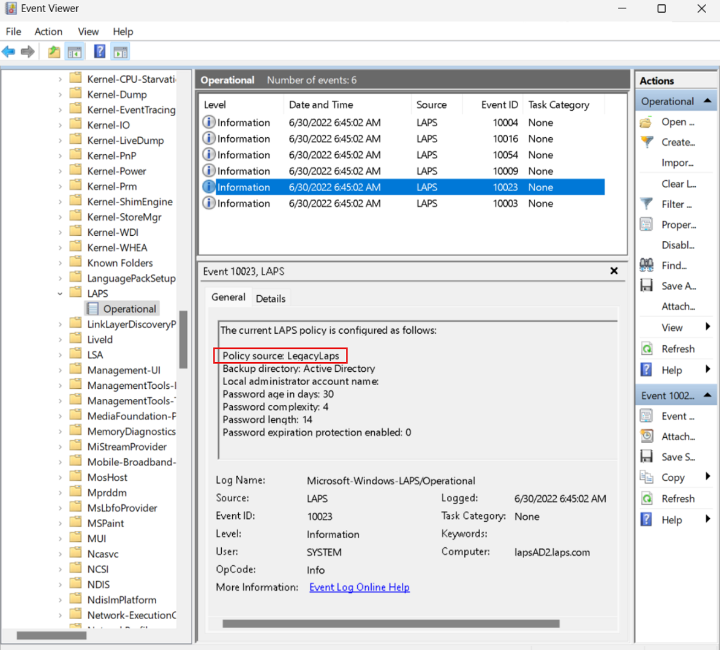Image resolution: width=720 pixels, height=650 pixels.
Task: Click Create Custom View funnel icon
Action: [646, 142]
